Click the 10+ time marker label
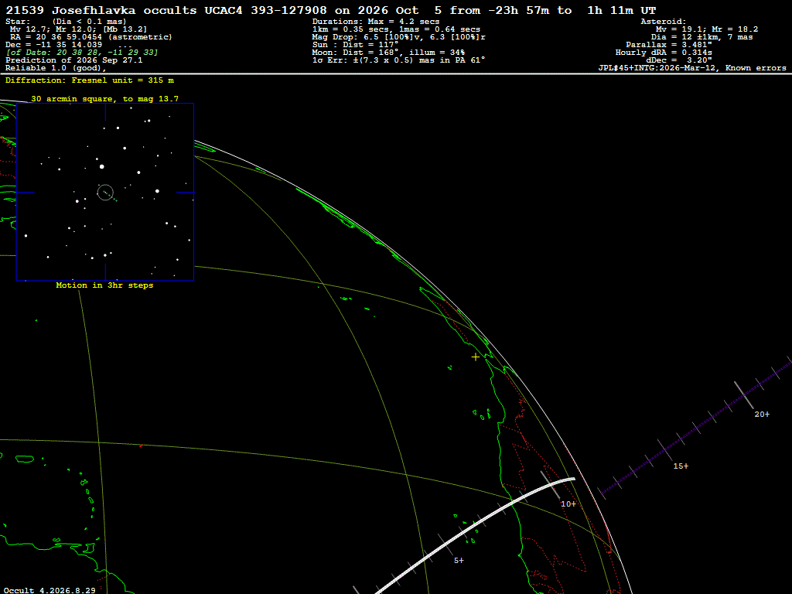Screen dimensions: 792x594 [x=568, y=504]
